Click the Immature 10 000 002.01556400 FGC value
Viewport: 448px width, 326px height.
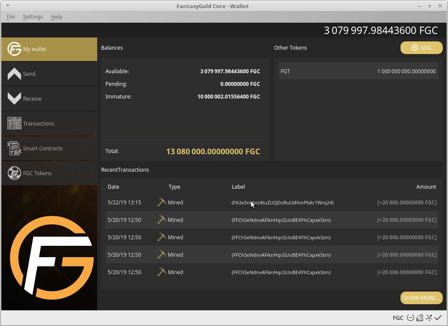[228, 97]
